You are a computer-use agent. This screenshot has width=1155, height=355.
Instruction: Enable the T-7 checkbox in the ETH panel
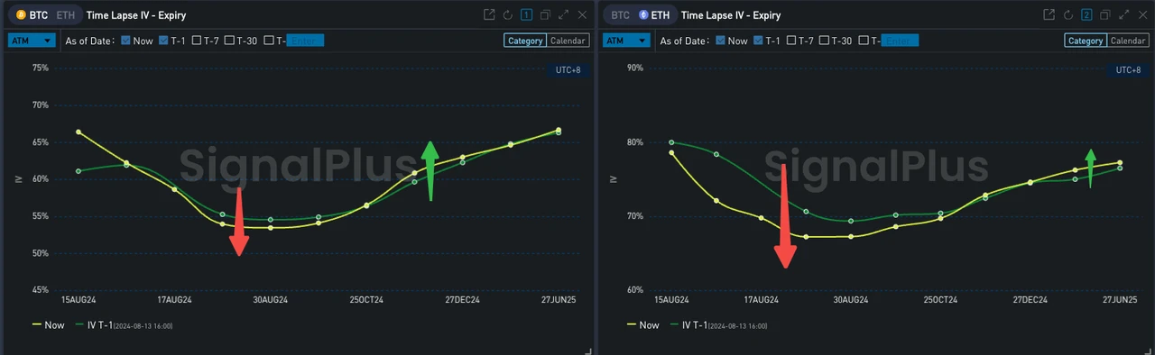(791, 41)
